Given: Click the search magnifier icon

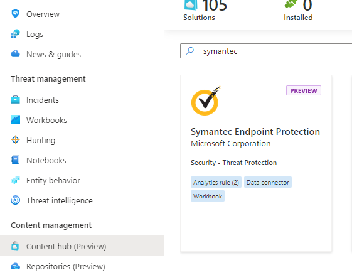Looking at the screenshot, I should [189, 51].
